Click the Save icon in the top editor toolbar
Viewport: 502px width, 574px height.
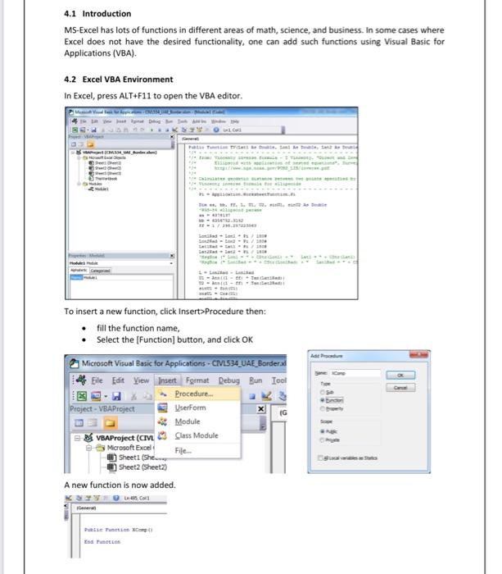[94, 130]
